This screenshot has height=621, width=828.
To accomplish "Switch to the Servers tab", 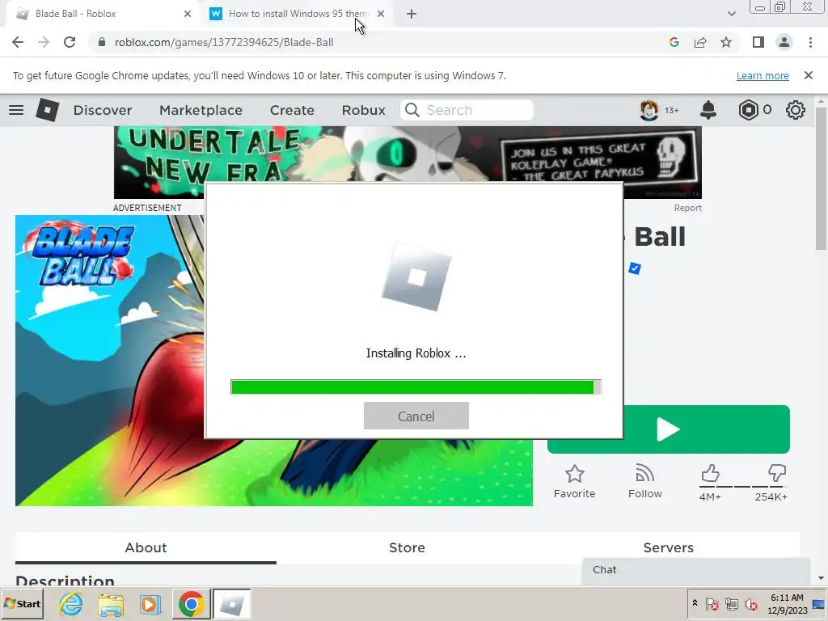I will click(668, 547).
